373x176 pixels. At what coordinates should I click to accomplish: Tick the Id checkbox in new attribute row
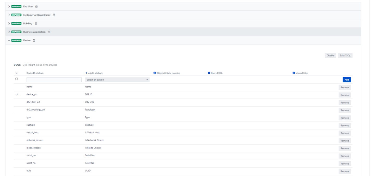[17, 79]
